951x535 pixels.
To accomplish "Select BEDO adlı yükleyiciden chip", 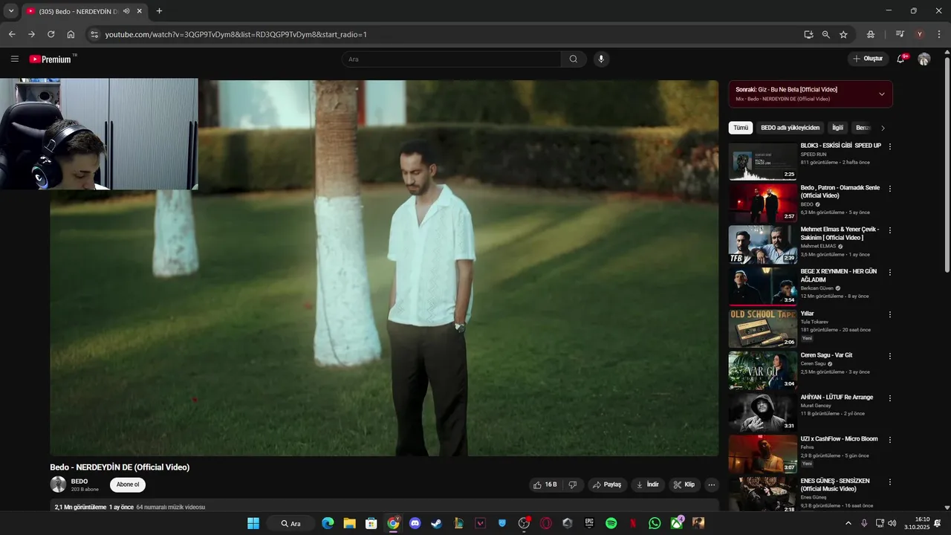I will [x=791, y=128].
